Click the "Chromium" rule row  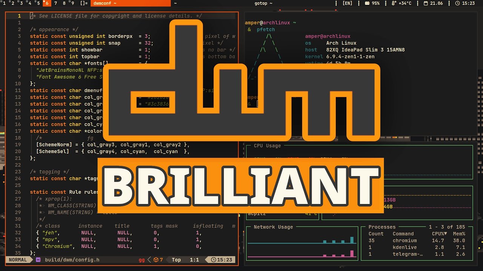click(x=119, y=246)
